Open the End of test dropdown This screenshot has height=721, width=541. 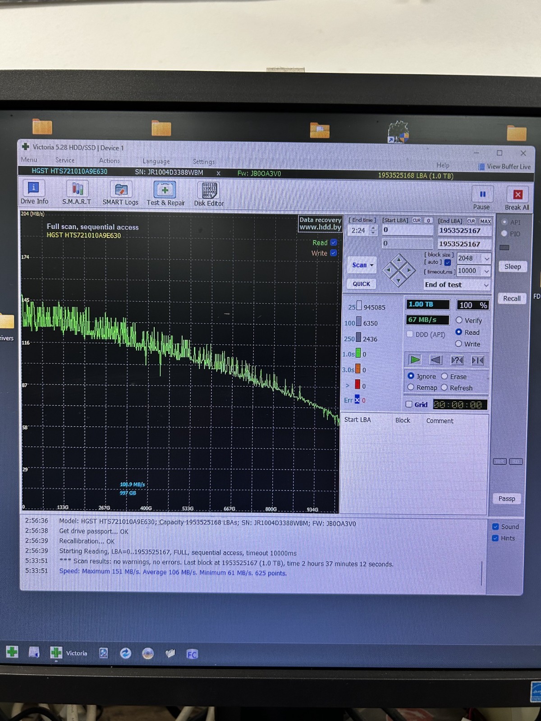tap(457, 285)
